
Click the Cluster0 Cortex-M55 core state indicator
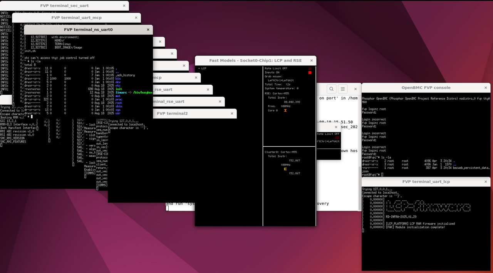[x=285, y=169]
